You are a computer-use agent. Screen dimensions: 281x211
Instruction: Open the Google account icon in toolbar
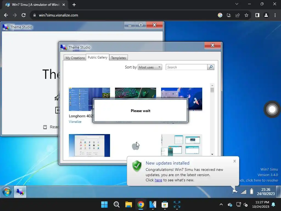pyautogui.click(x=220, y=15)
